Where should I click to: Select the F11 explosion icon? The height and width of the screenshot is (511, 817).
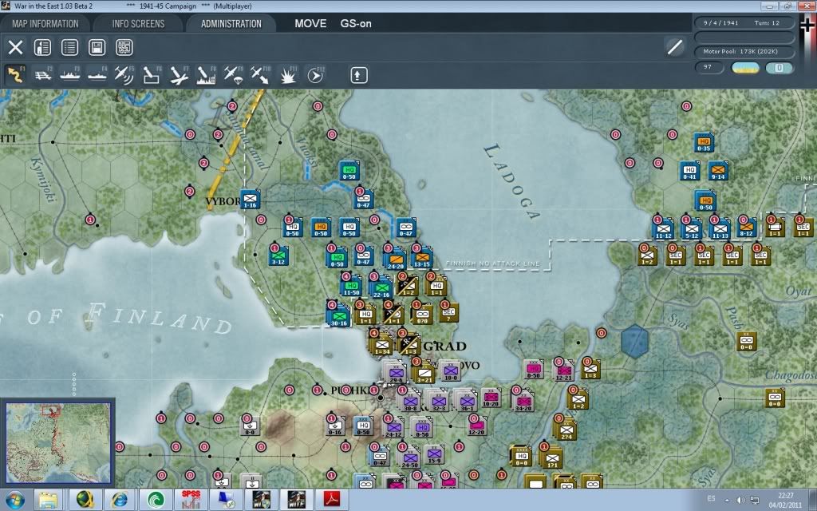click(x=287, y=75)
